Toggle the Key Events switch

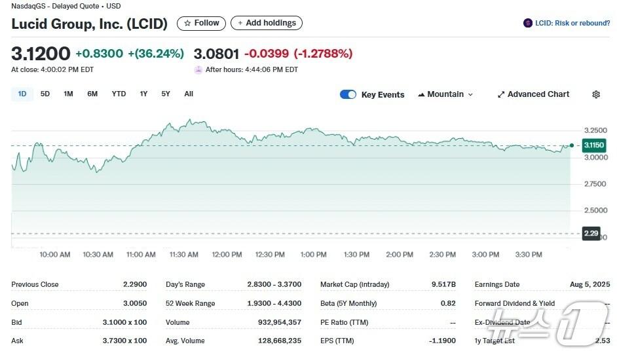pyautogui.click(x=348, y=94)
